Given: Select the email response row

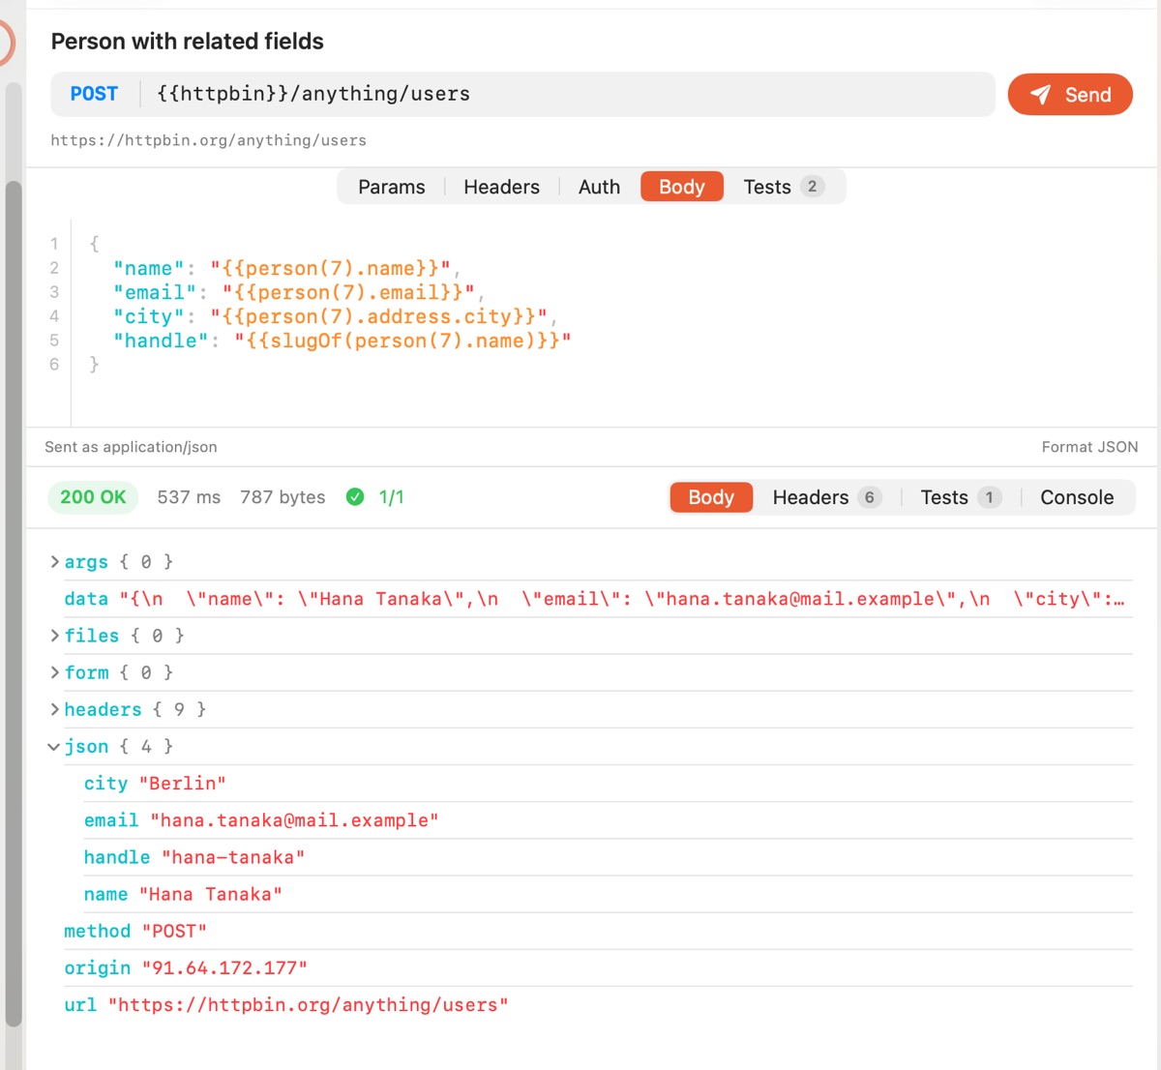Looking at the screenshot, I should 608,820.
